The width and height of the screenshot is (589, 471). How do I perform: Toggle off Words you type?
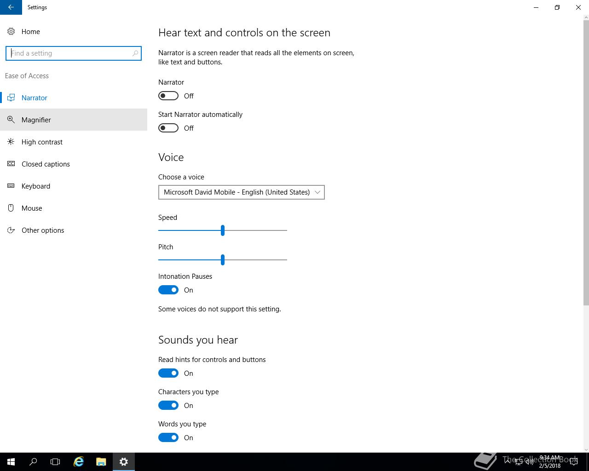pos(168,437)
